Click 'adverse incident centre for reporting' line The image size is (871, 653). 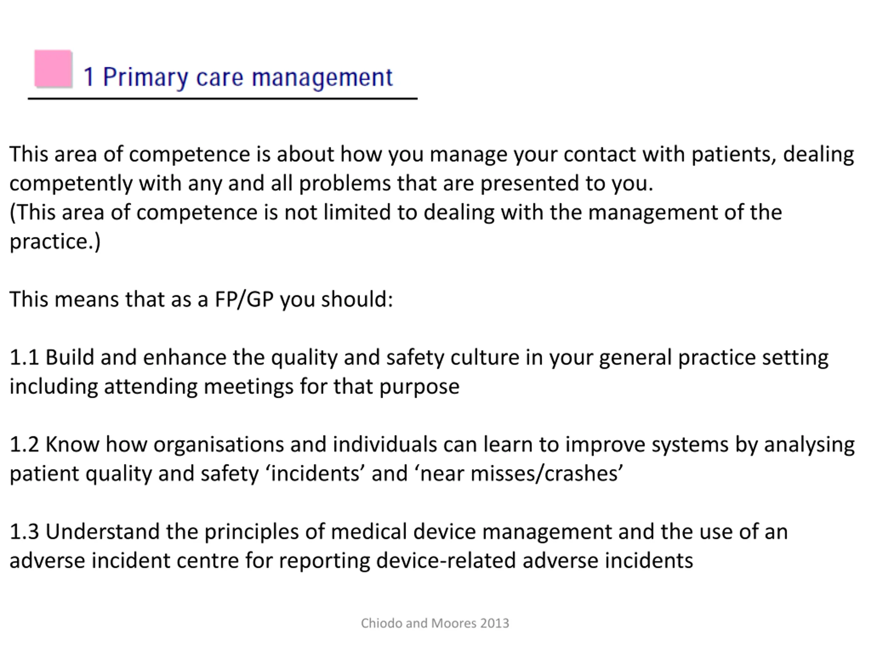coord(351,560)
